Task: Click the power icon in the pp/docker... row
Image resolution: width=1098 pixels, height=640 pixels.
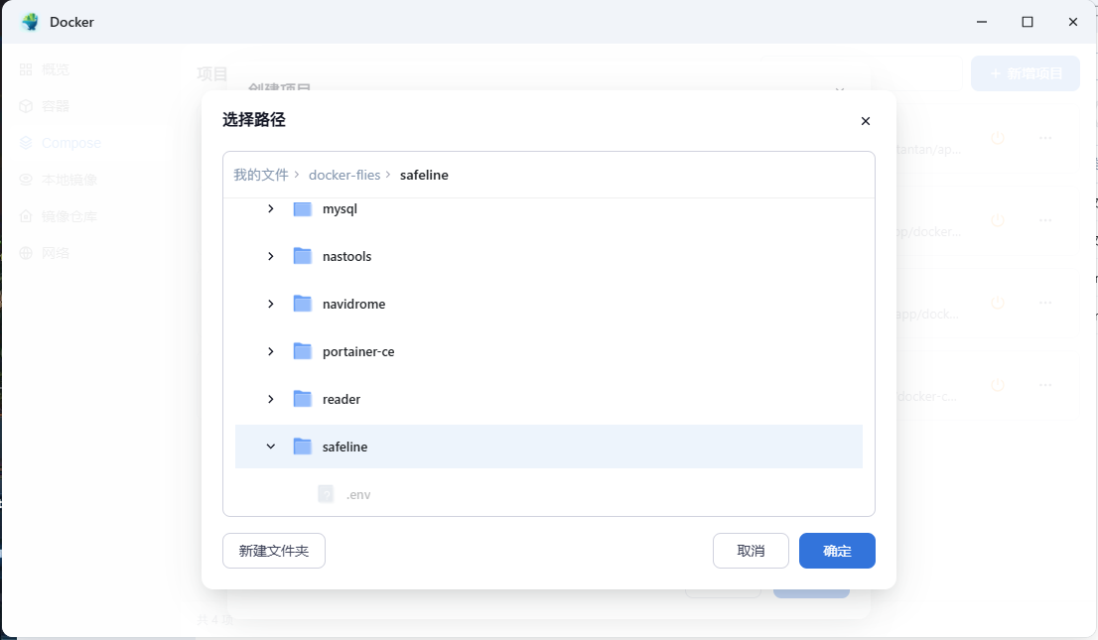Action: 998,220
